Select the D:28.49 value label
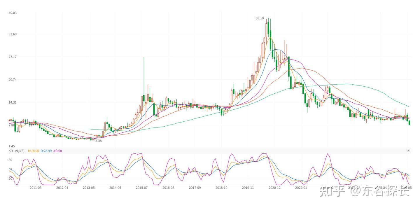Viewport: 420px width, 208px height. [x=46, y=151]
